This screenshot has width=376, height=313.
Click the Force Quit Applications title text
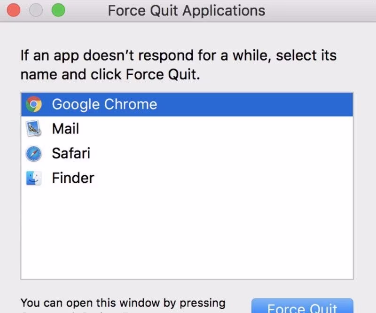[187, 10]
